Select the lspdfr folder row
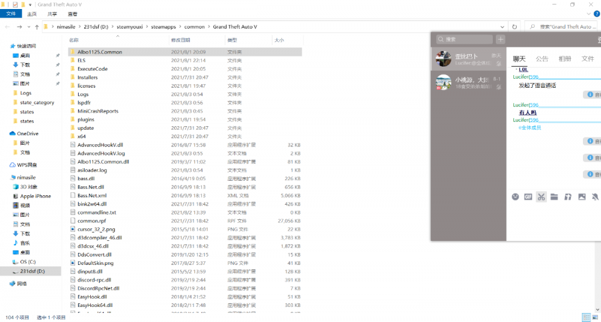Viewport: 601px width, 322px height. [x=185, y=103]
